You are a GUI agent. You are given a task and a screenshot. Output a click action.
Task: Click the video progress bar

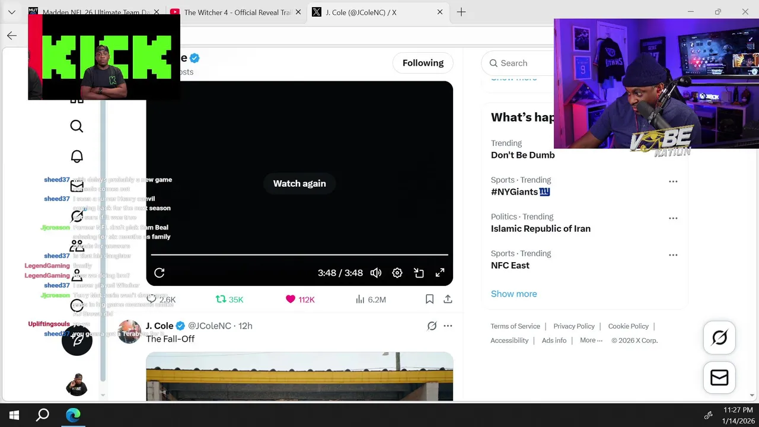[x=299, y=255]
